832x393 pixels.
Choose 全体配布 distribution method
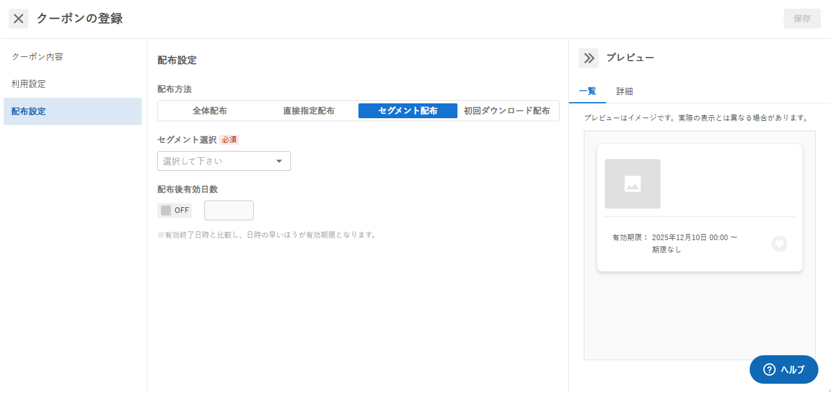coord(209,111)
